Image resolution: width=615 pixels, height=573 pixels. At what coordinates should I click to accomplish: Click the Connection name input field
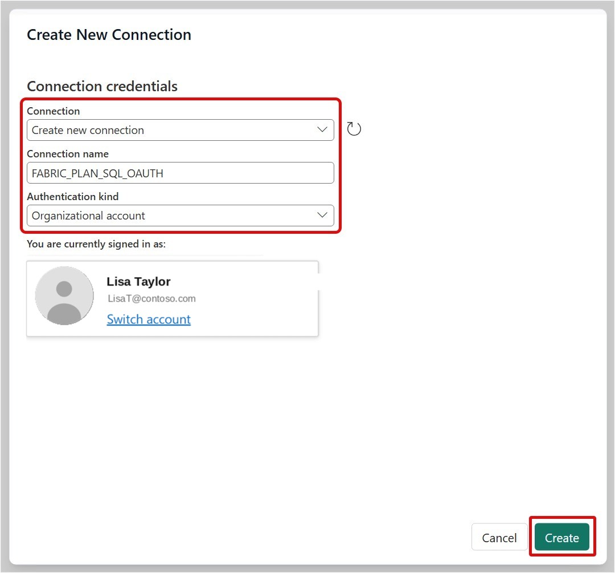(x=181, y=173)
